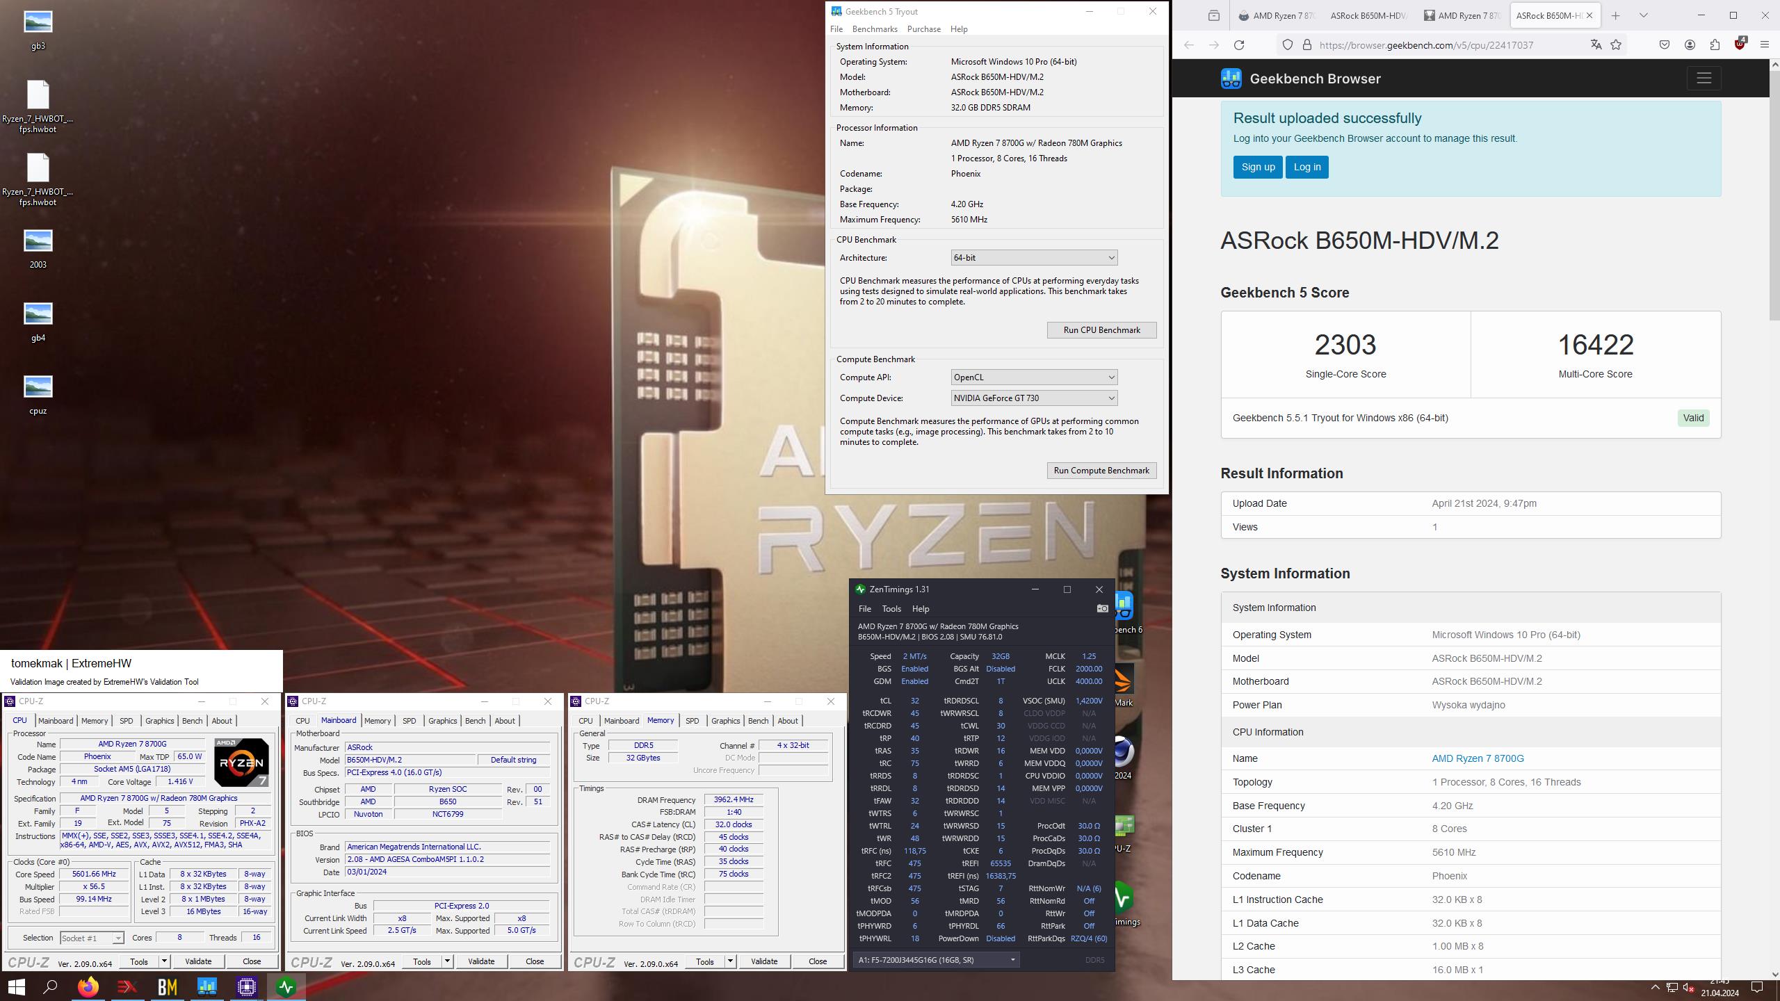Open taskbar search
This screenshot has height=1001, width=1780.
point(50,986)
